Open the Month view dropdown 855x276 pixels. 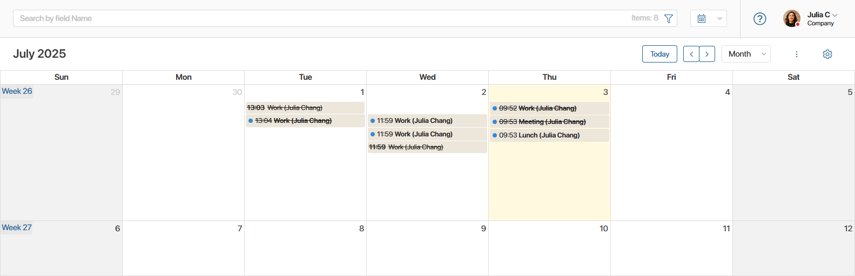(746, 54)
